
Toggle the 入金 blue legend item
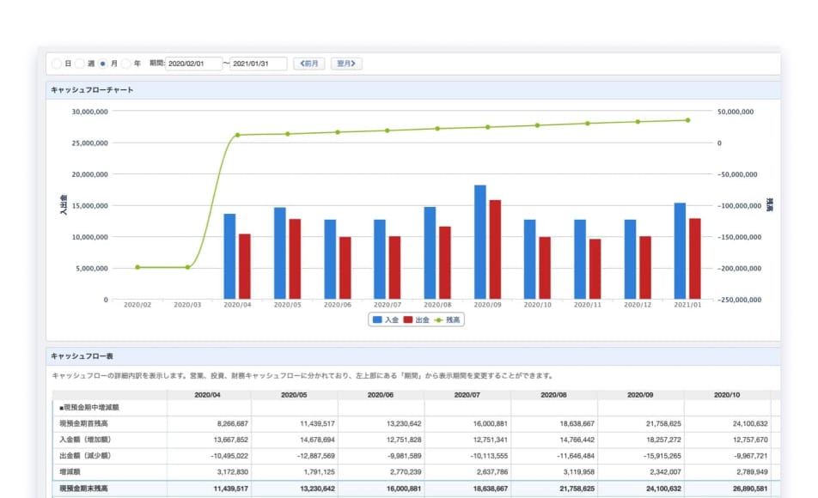(x=385, y=319)
